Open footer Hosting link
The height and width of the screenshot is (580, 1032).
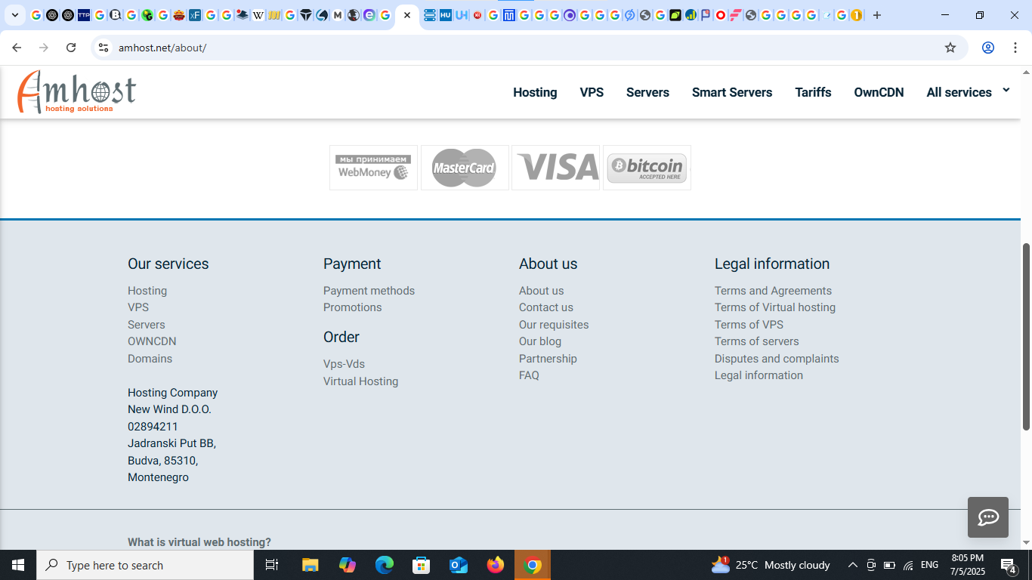pyautogui.click(x=147, y=291)
